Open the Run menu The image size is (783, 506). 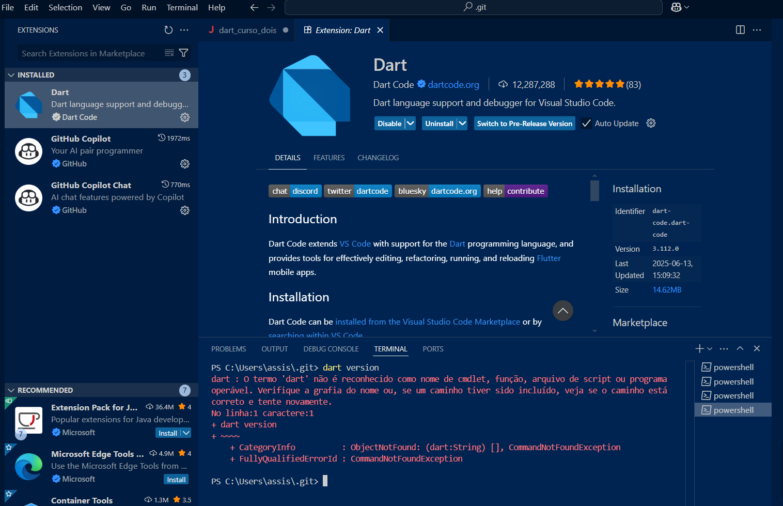pos(149,7)
